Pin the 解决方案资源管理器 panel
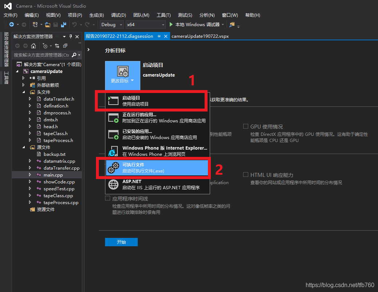Image resolution: width=378 pixels, height=292 pixels. (71, 37)
